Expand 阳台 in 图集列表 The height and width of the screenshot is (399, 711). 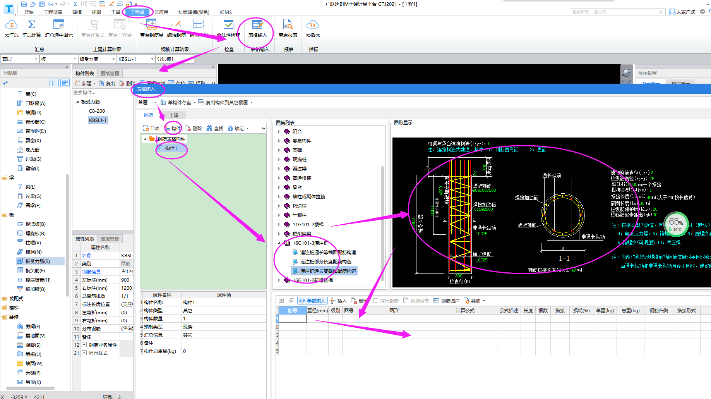pyautogui.click(x=279, y=131)
